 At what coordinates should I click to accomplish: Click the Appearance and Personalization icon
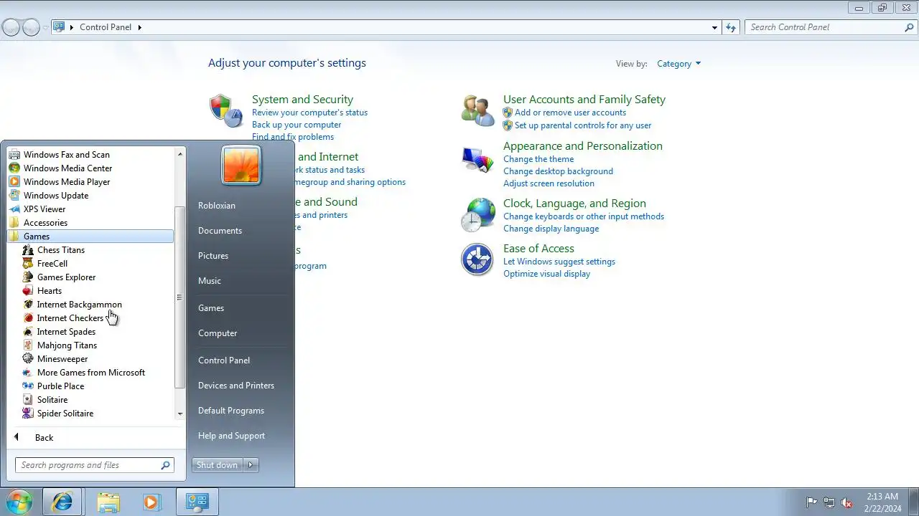click(477, 158)
